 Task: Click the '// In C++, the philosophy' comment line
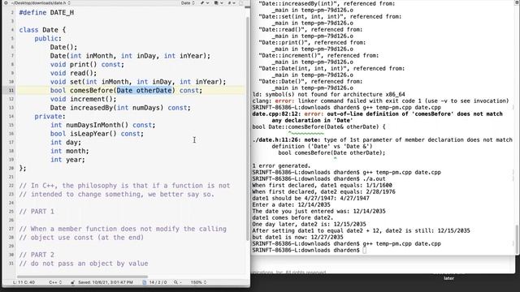click(x=124, y=186)
